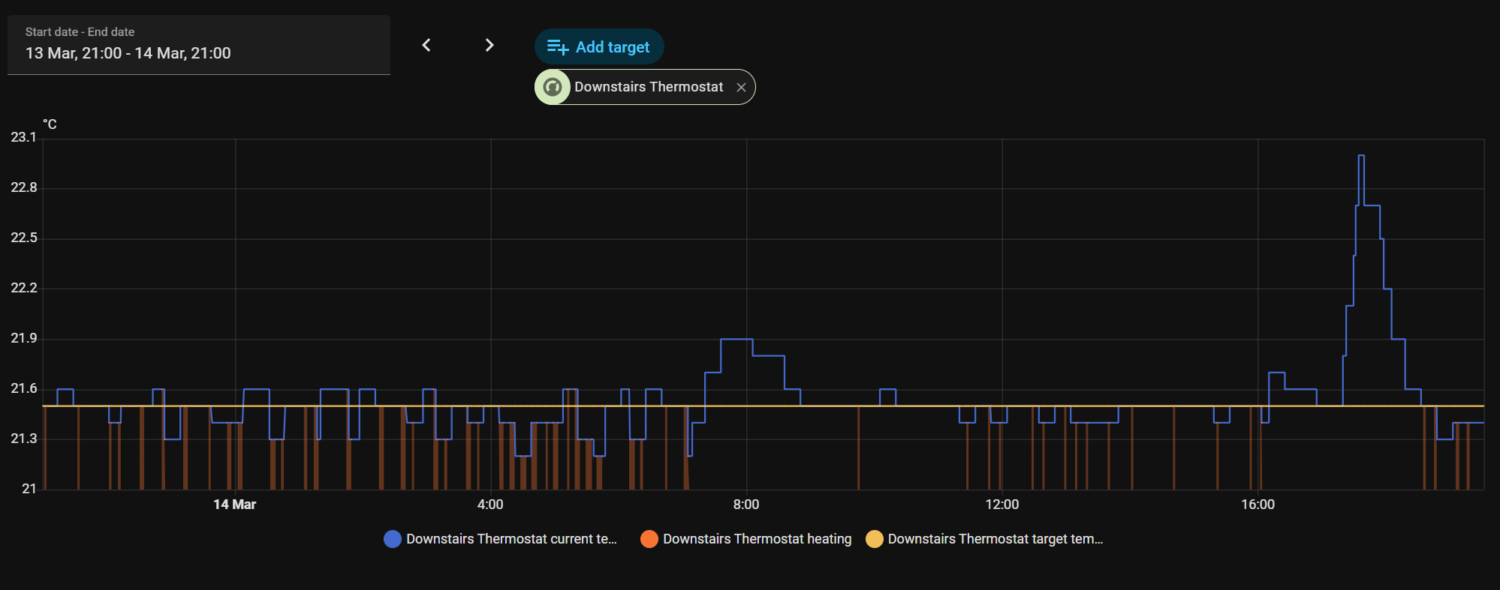1500x590 pixels.
Task: Click the Add target list-plus icon
Action: [x=558, y=47]
